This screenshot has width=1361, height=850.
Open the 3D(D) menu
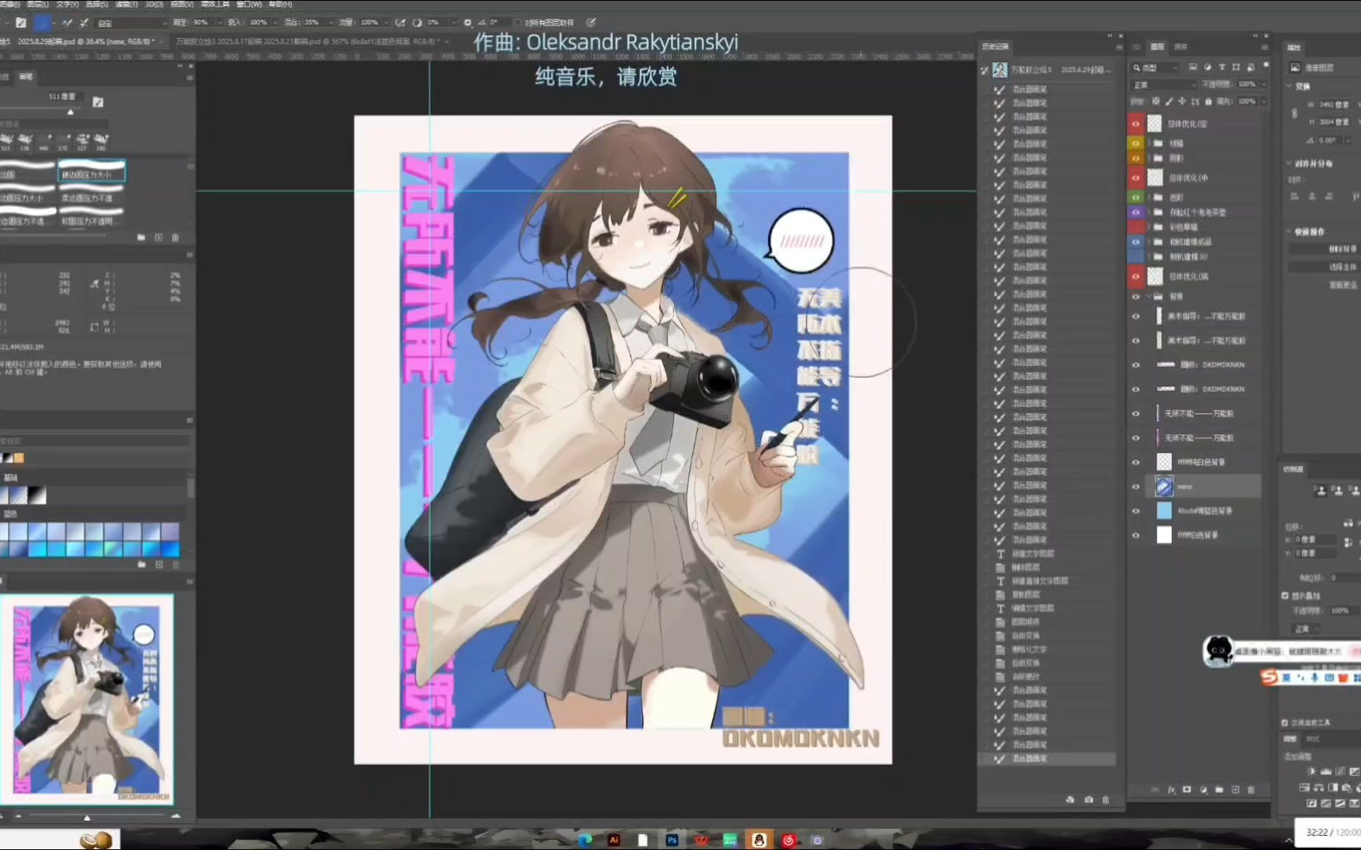(154, 4)
